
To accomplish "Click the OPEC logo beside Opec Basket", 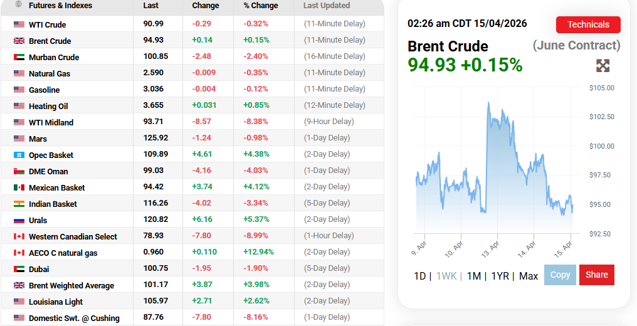I will click(x=19, y=155).
